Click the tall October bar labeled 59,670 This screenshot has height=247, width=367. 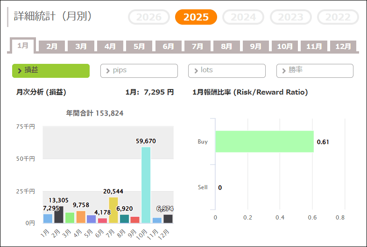[x=146, y=185]
